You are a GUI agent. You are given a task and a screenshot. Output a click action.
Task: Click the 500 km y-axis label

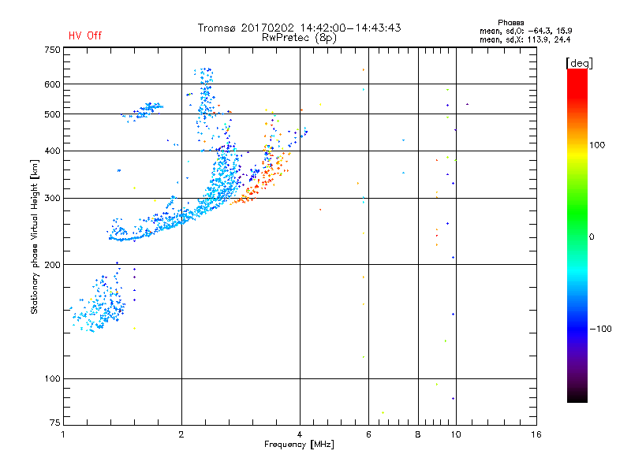(52, 114)
